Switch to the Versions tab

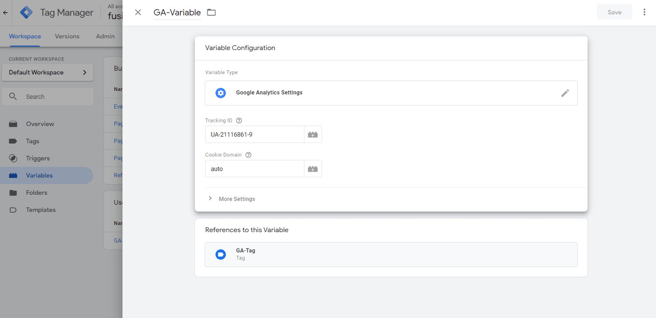[67, 36]
